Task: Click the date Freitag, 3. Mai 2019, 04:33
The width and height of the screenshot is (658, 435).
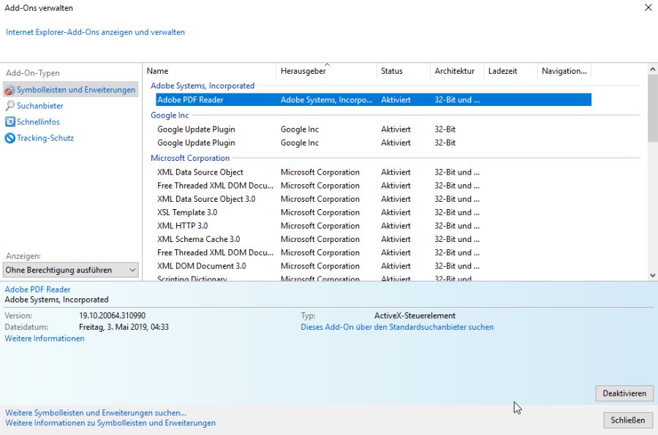Action: click(124, 327)
